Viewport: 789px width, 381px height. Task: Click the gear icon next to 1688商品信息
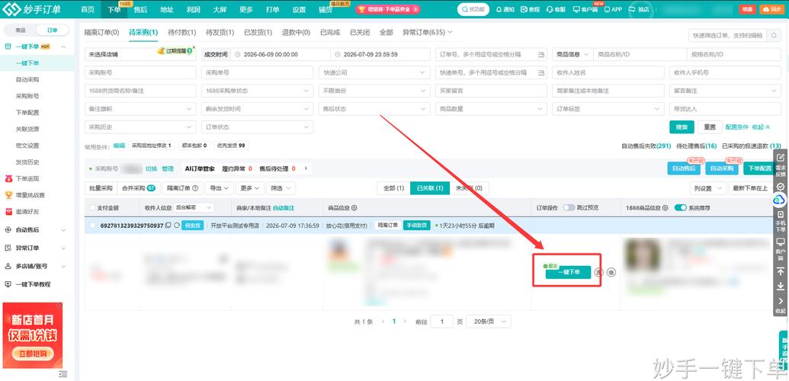(x=666, y=208)
